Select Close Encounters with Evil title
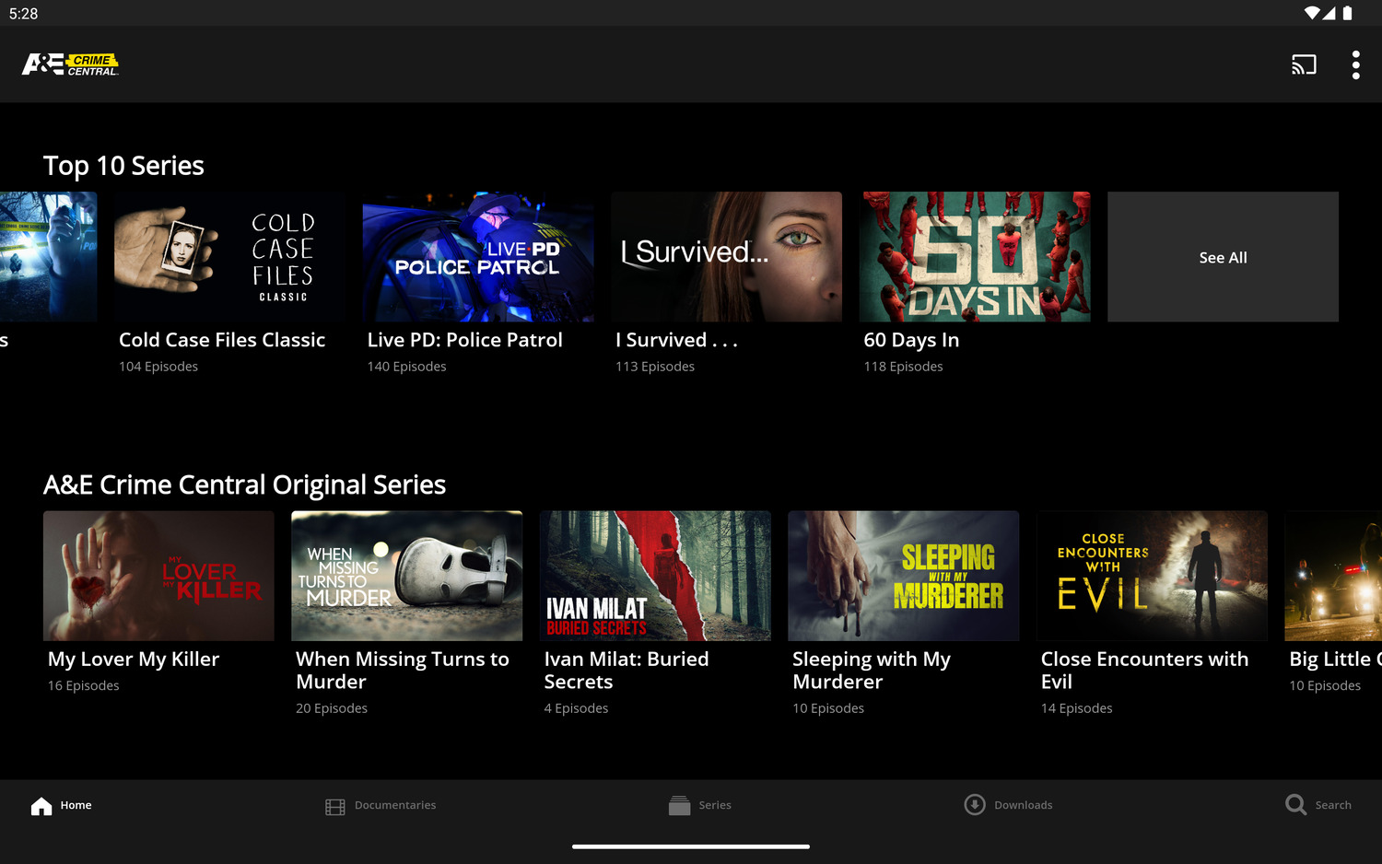The image size is (1382, 864). point(1144,671)
